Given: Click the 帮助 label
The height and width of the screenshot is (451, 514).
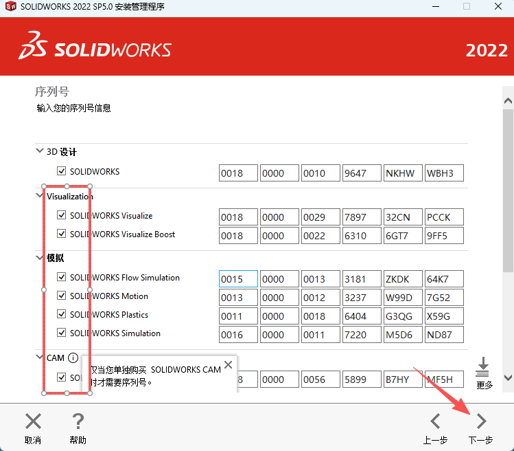Looking at the screenshot, I should pyautogui.click(x=78, y=440).
